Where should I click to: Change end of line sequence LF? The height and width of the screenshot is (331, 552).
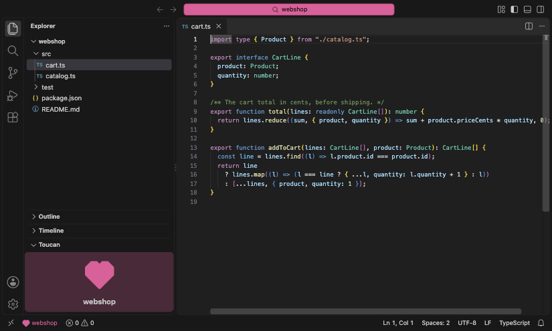(x=488, y=323)
